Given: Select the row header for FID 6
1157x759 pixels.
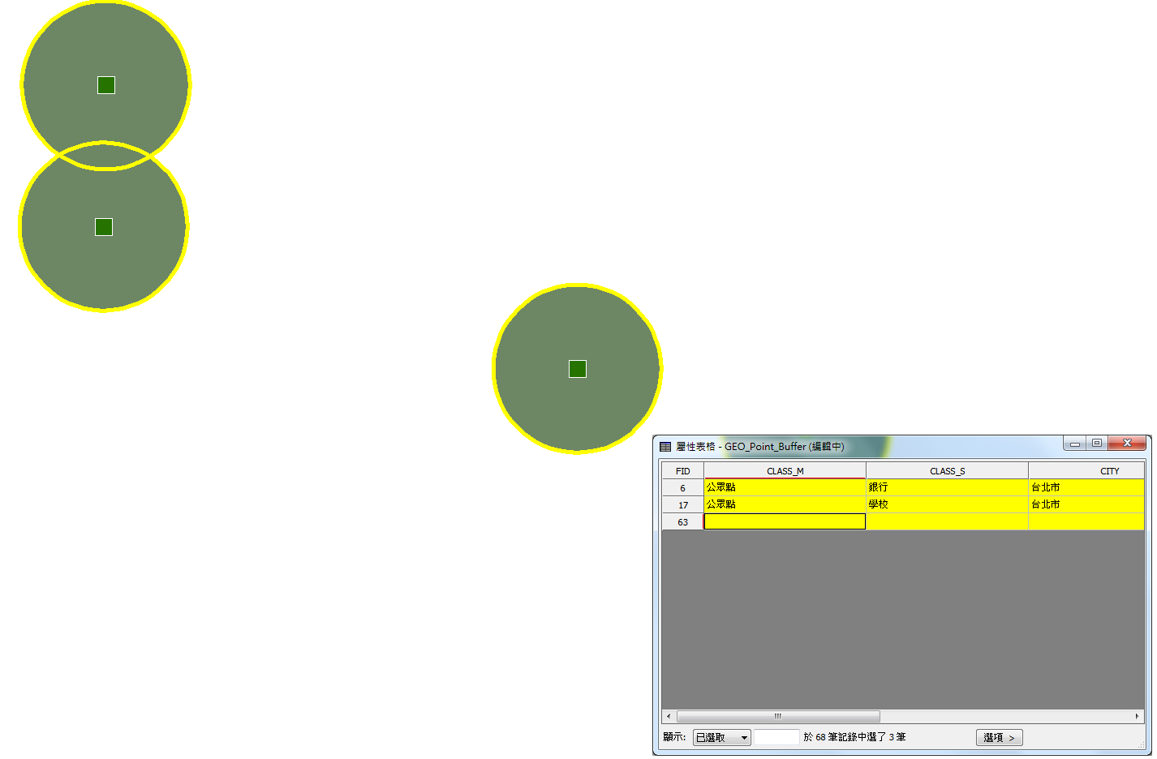Looking at the screenshot, I should (x=682, y=488).
